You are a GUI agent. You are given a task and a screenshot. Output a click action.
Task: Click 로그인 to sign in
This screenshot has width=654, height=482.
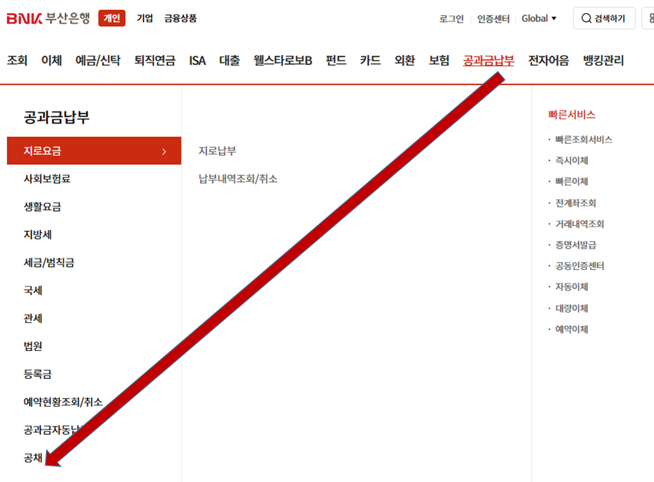coord(451,18)
